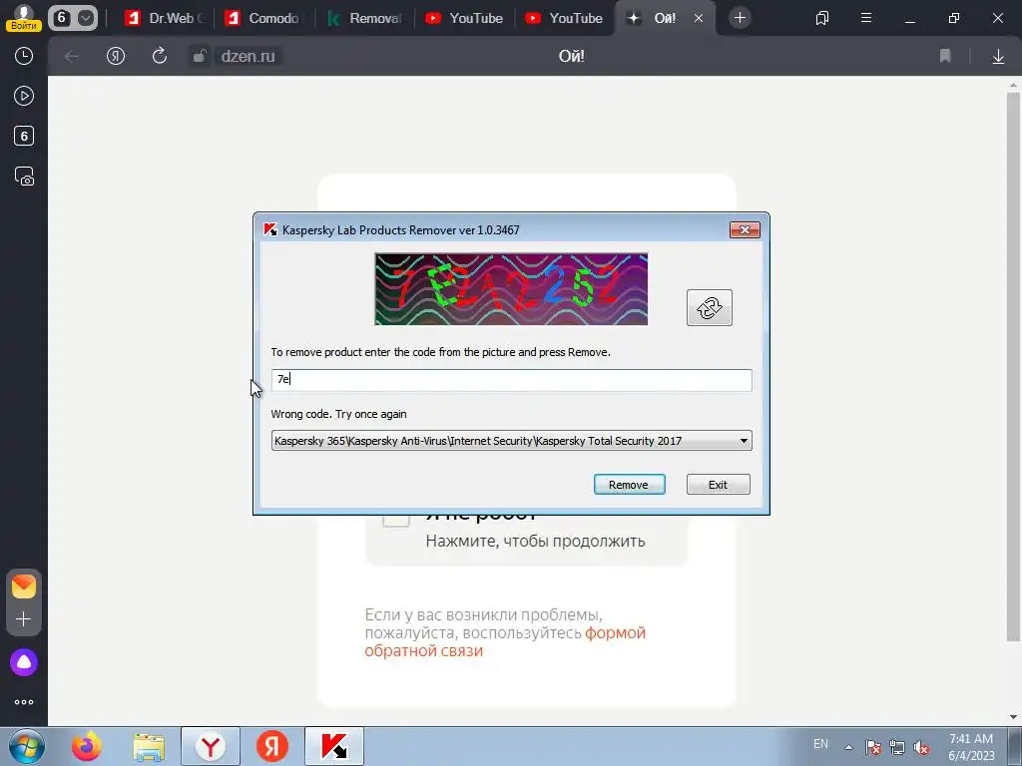Screen dimensions: 1022x766
Task: Open the downloads panel icon
Action: [x=998, y=56]
